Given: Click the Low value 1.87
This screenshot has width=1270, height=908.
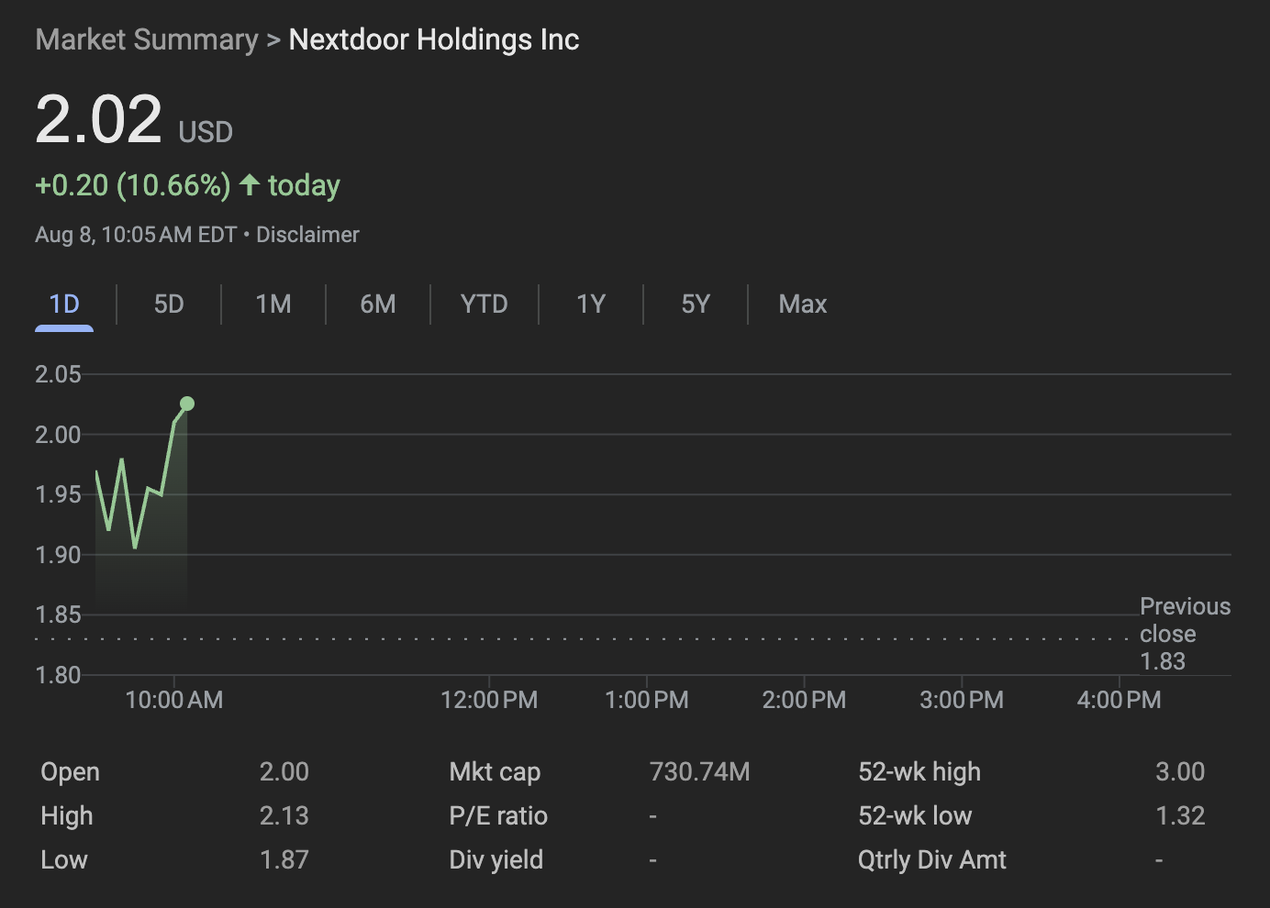Looking at the screenshot, I should tap(284, 860).
